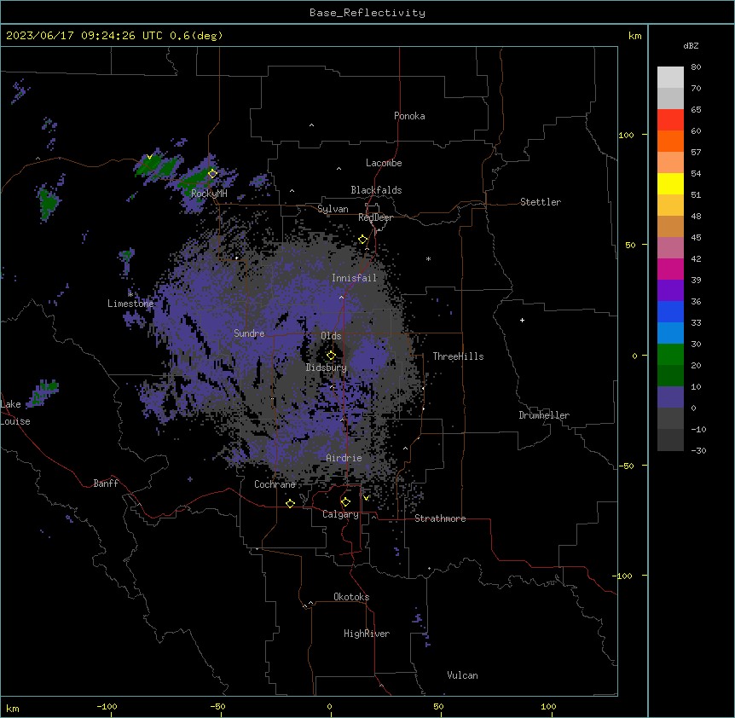Screen dimensions: 735x718
Task: Select the Stettler label
Action: coord(541,202)
